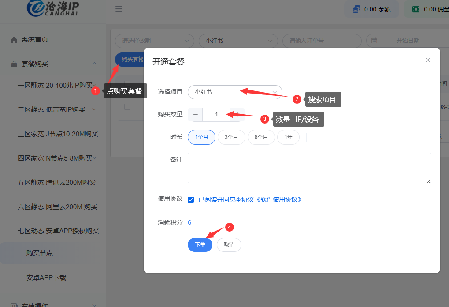
Task: Click the commission cash icon
Action: point(416,9)
